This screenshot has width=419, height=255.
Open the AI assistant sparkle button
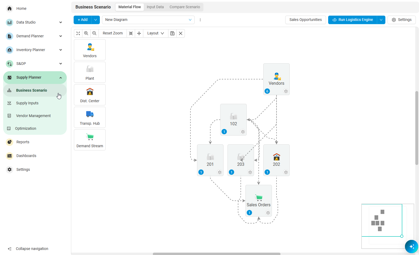coord(412,247)
